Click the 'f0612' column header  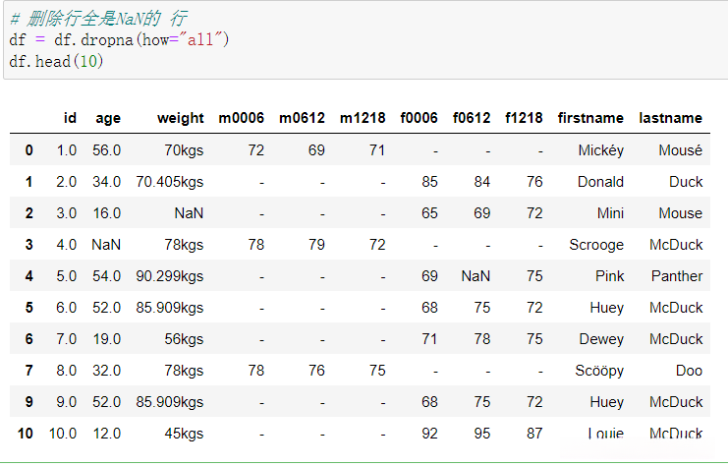[472, 118]
